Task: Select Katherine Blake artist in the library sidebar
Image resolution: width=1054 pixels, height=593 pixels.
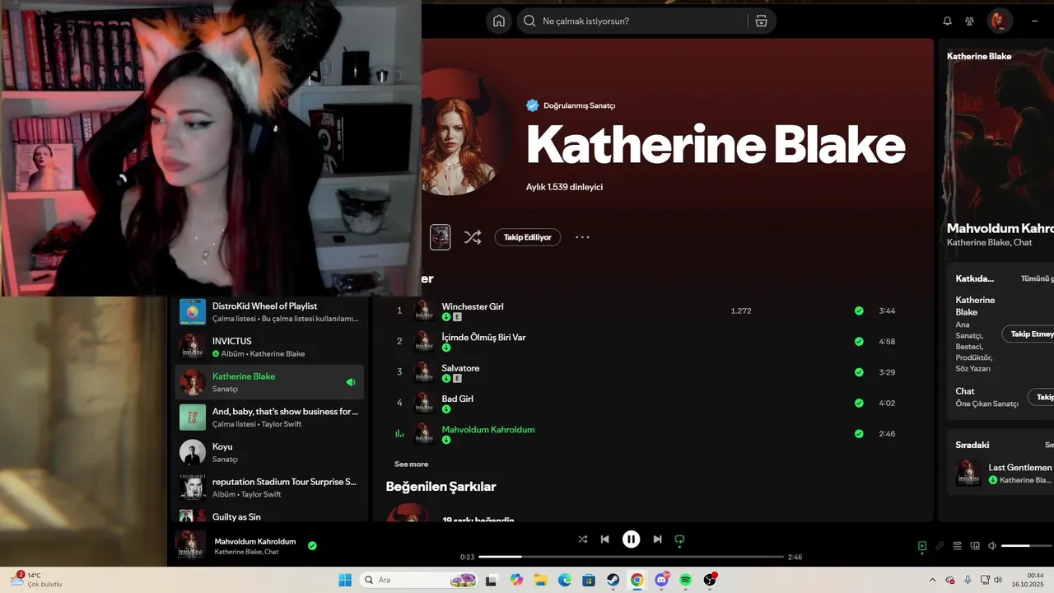Action: 270,382
